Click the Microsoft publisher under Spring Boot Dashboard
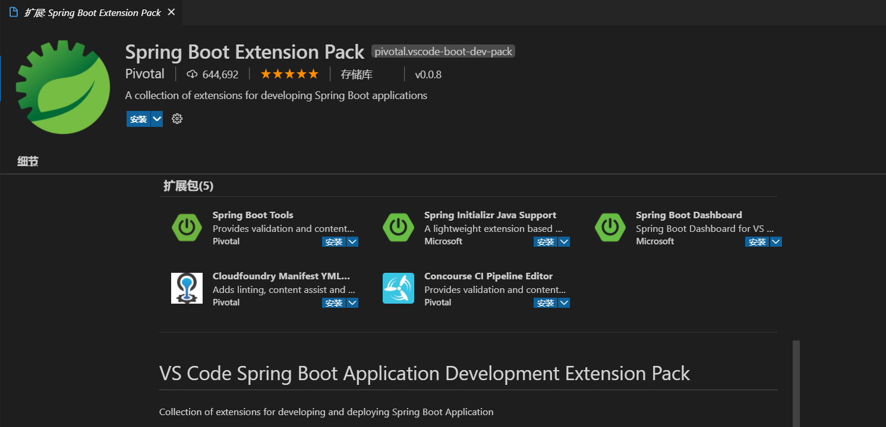The width and height of the screenshot is (886, 427). tap(655, 241)
